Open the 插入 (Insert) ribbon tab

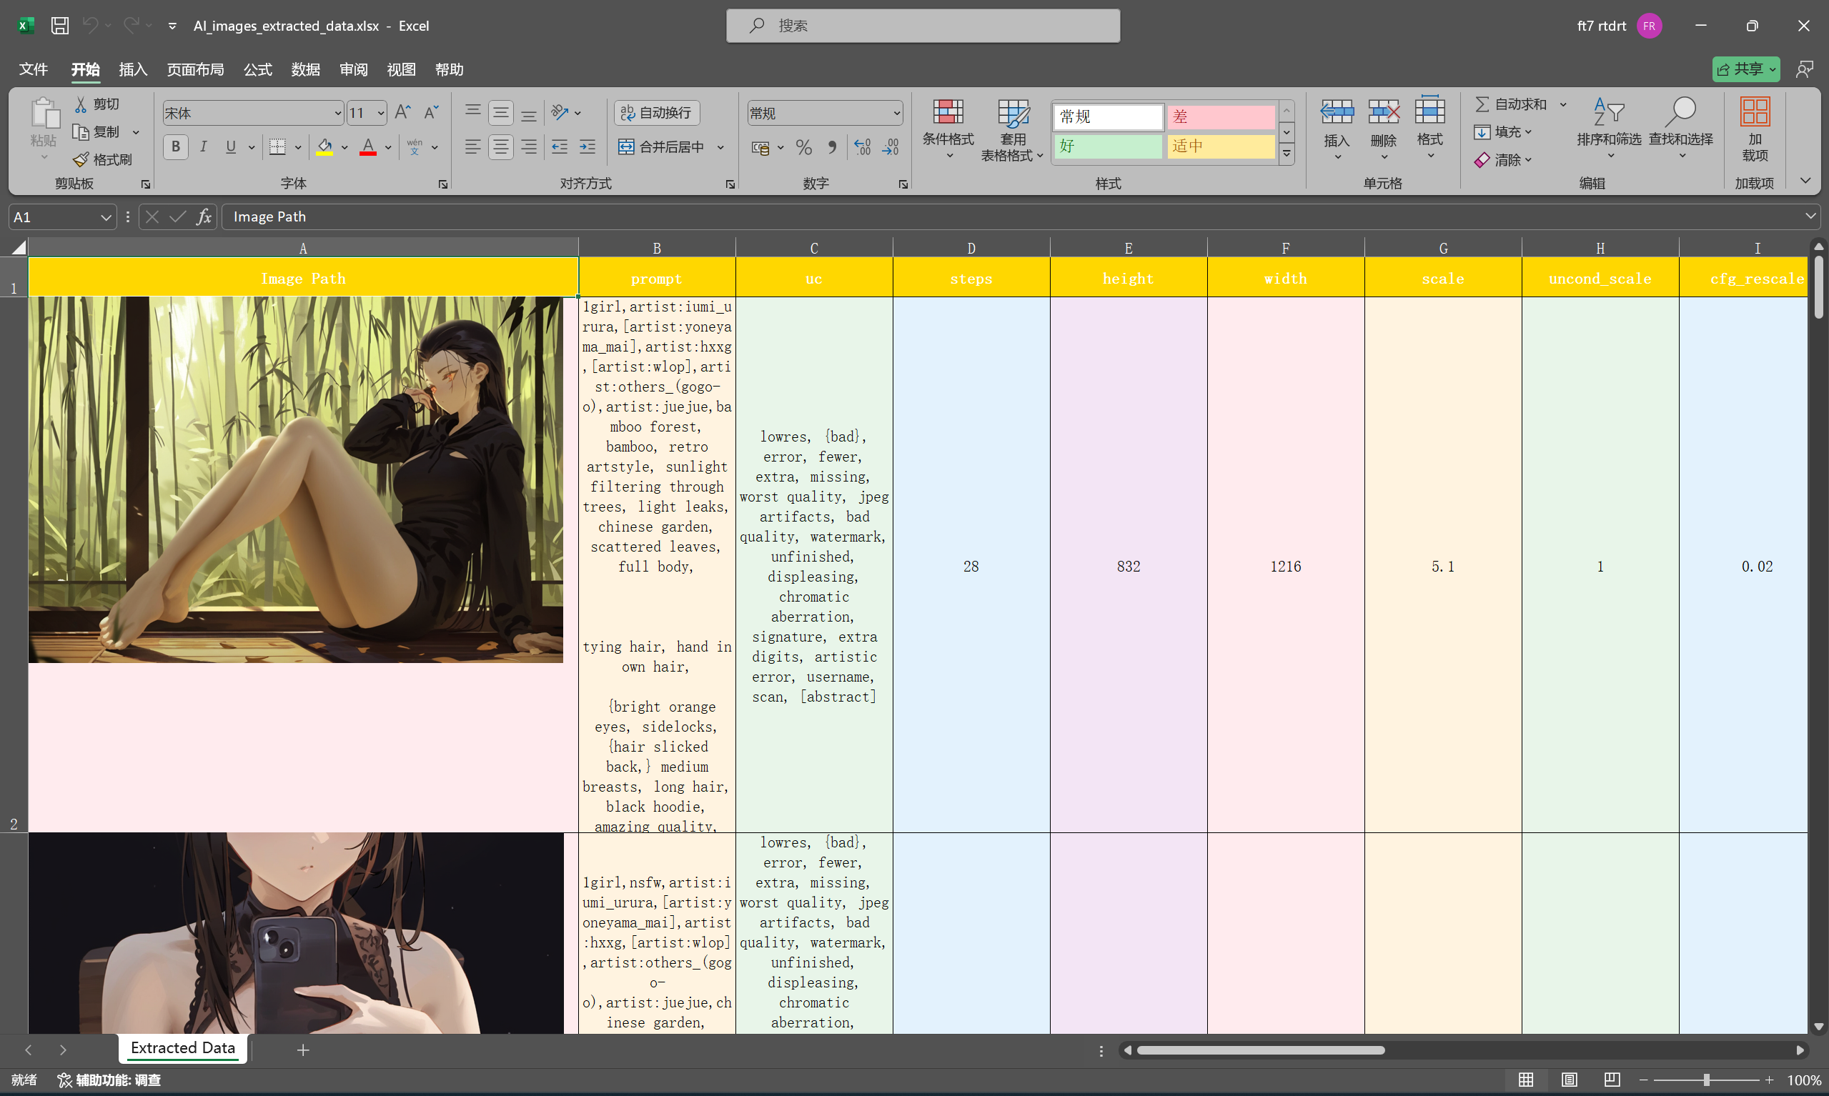[x=133, y=69]
